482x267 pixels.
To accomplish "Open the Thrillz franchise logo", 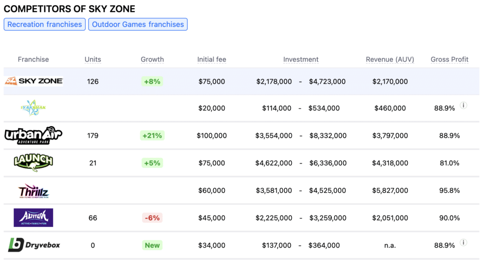I will pos(33,191).
